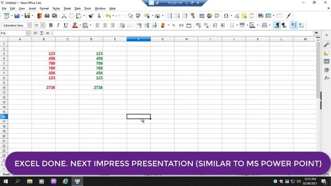This screenshot has width=331, height=186.
Task: Open the Format menu
Action: (44, 8)
